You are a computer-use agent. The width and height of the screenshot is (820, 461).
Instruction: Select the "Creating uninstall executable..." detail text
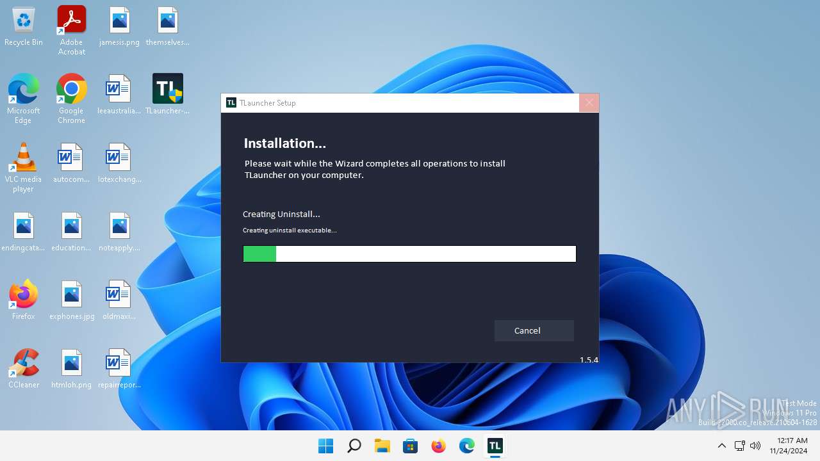pyautogui.click(x=290, y=230)
